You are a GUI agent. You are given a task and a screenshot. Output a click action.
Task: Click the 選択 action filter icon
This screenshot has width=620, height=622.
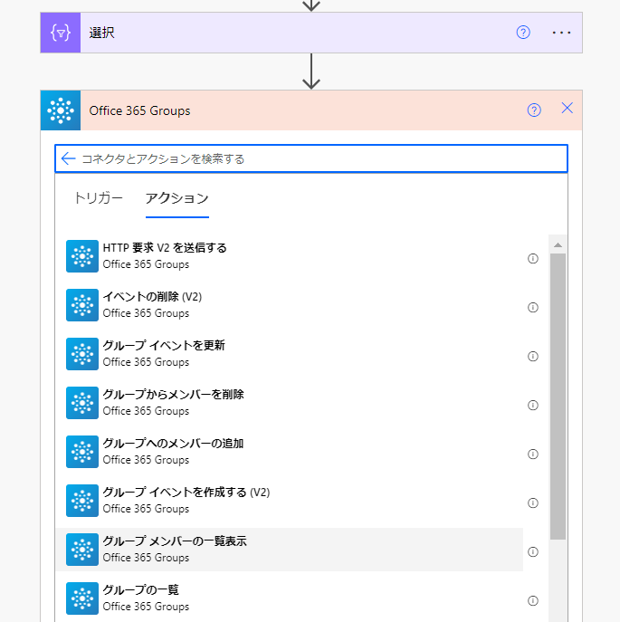[x=61, y=33]
